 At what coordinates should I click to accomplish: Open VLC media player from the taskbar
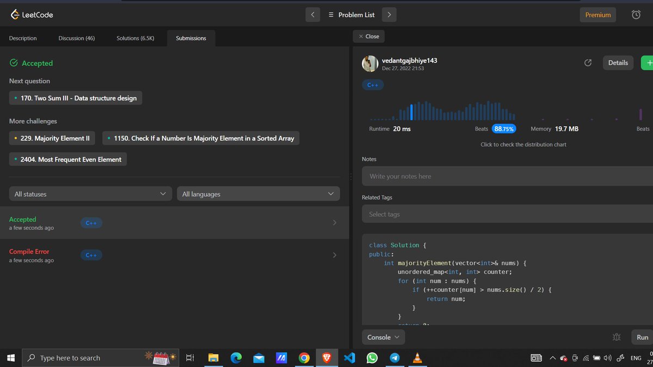click(417, 358)
